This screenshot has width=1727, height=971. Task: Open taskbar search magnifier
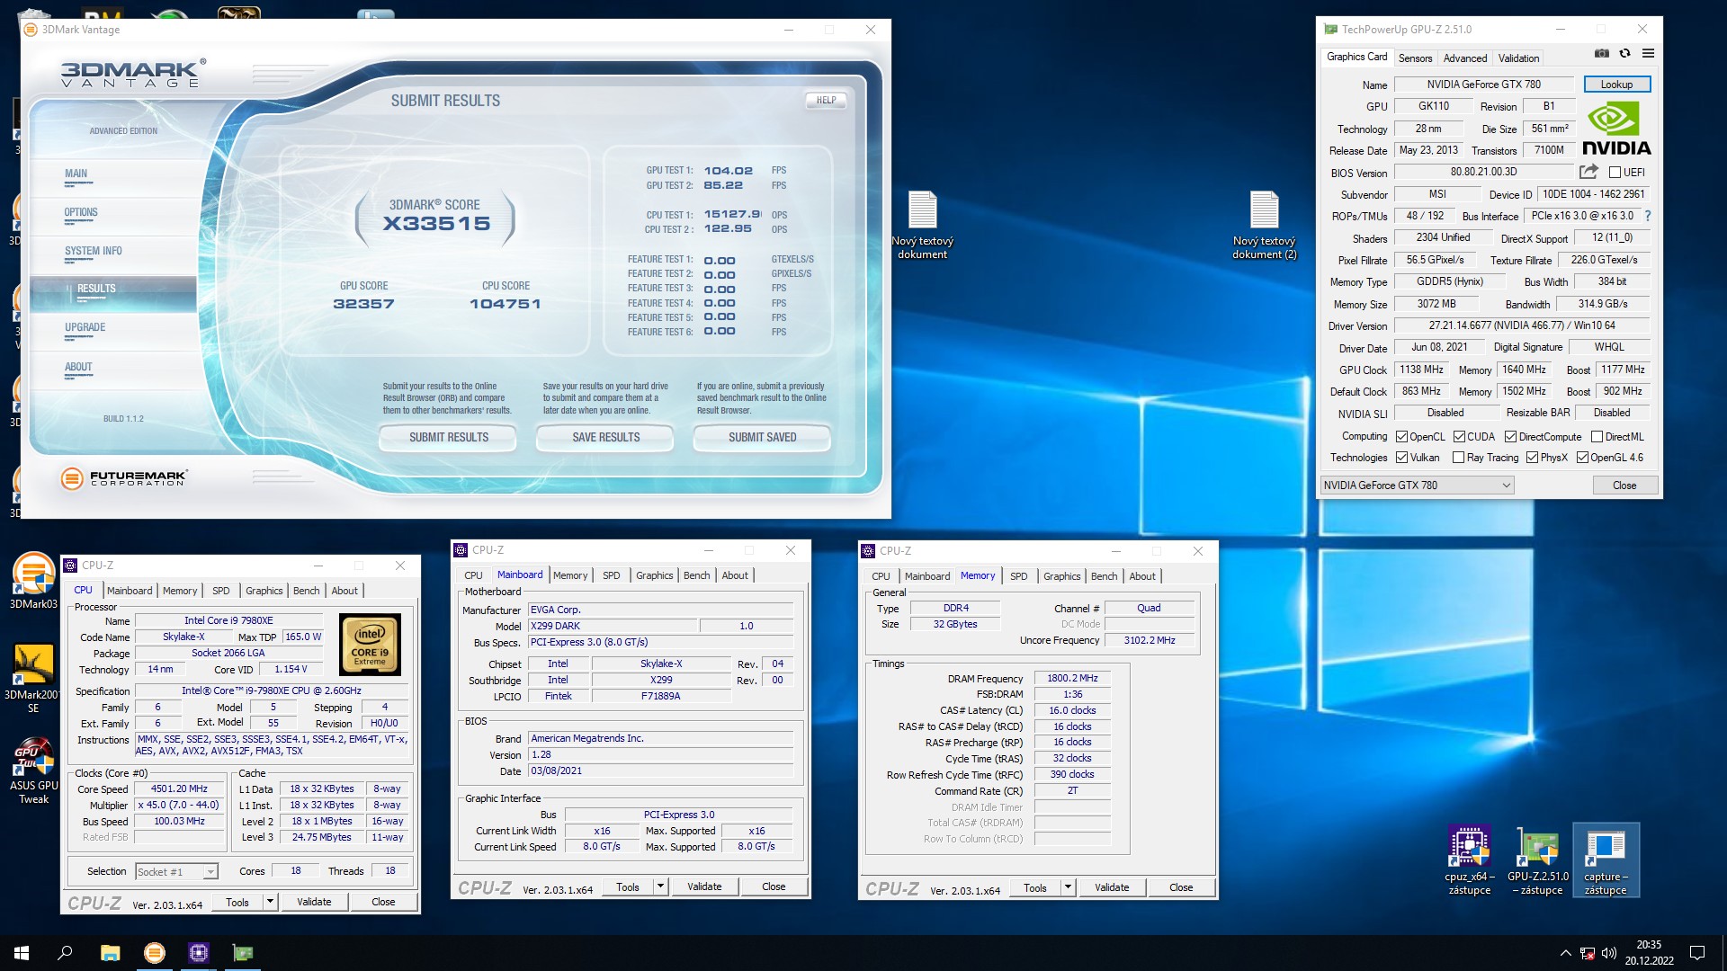65,953
